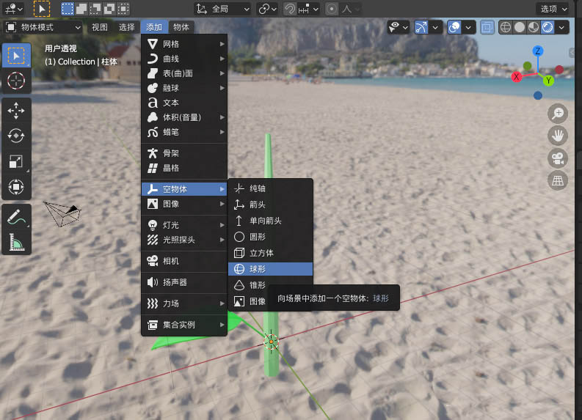
Task: Select the tweak arrow tool in header
Action: 42,9
